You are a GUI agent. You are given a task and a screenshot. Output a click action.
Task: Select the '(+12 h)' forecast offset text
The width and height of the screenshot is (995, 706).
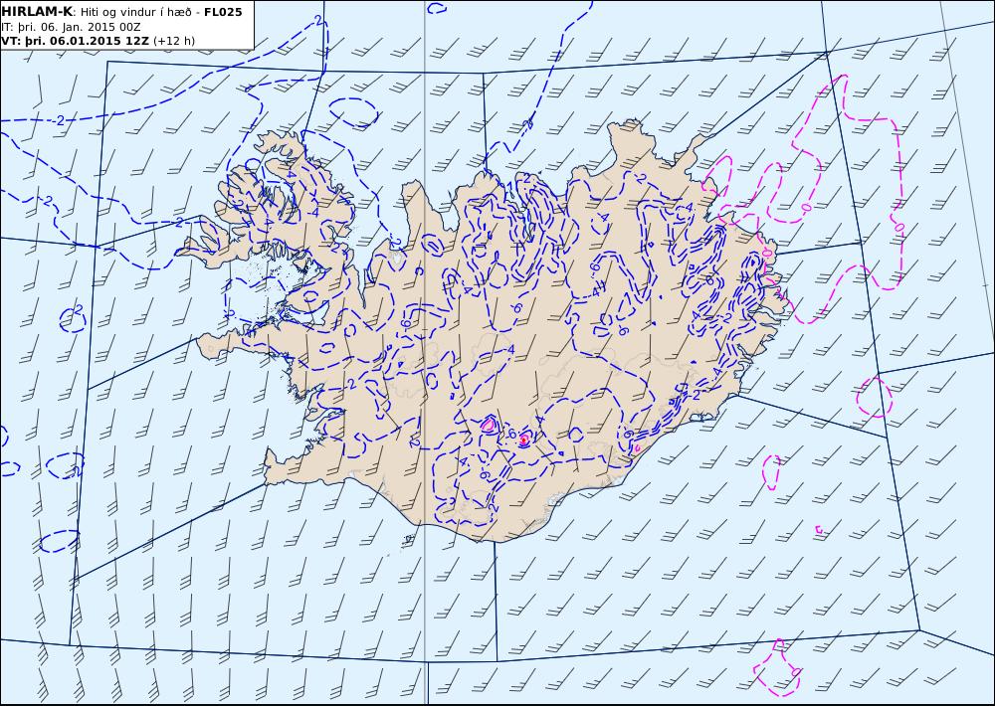174,41
